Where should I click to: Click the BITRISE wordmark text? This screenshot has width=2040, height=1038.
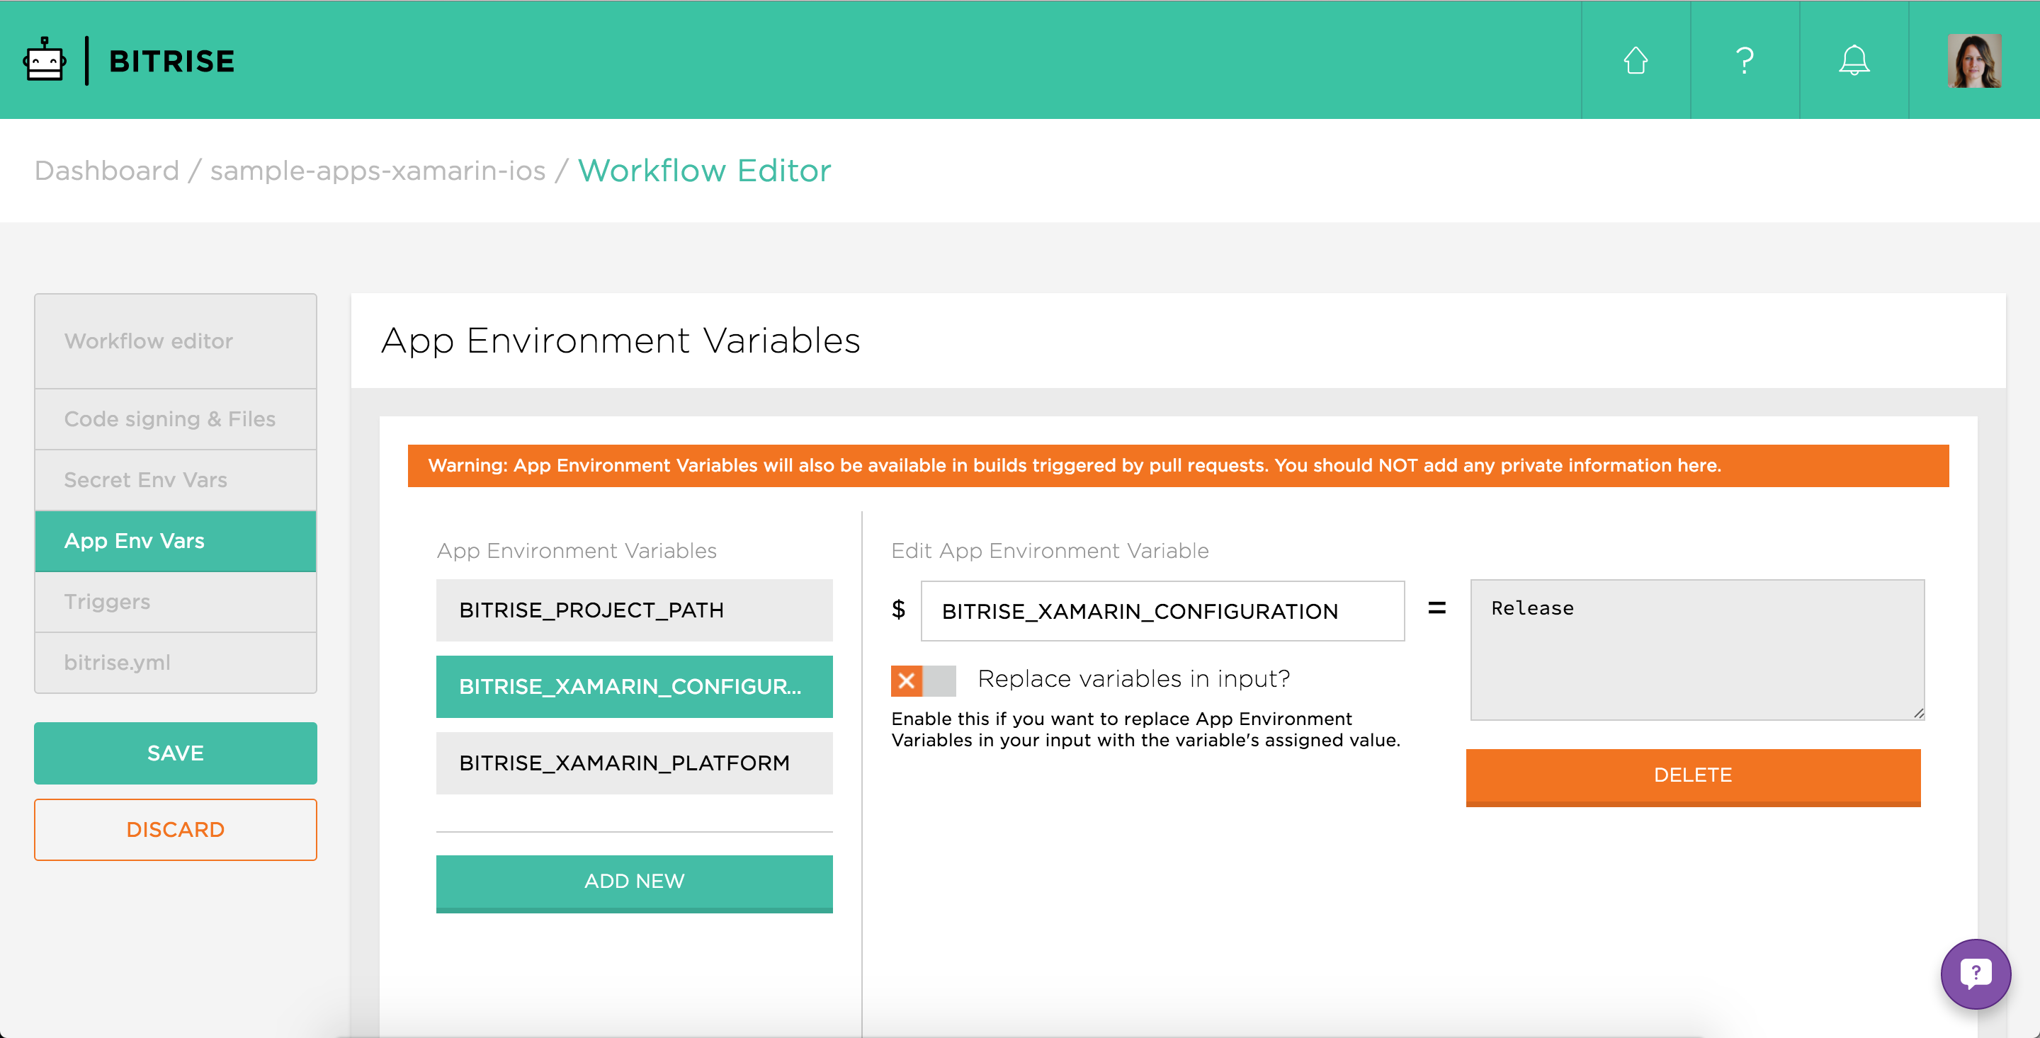[172, 61]
